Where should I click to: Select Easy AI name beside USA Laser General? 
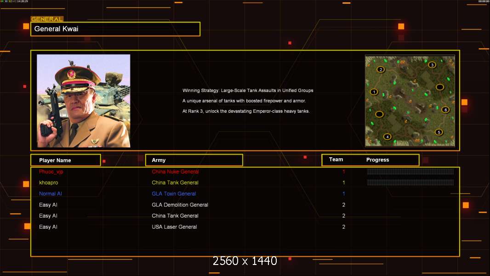[x=48, y=227]
